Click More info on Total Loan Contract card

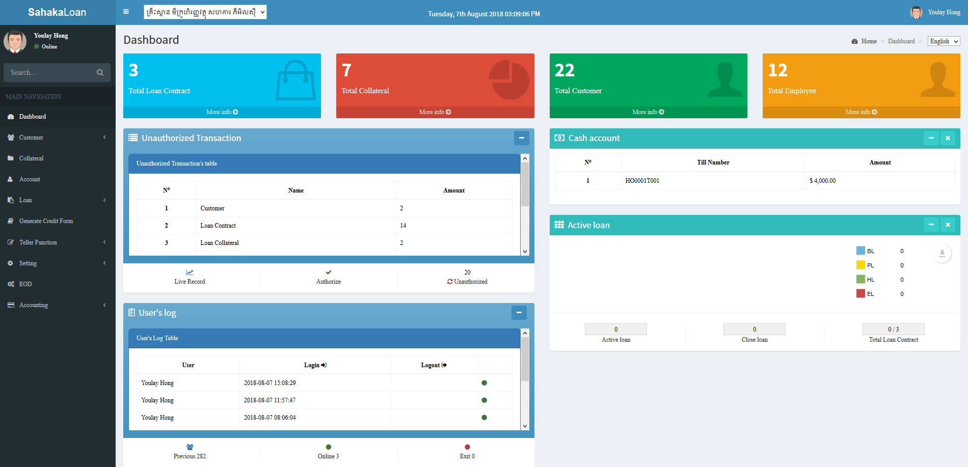click(x=222, y=112)
